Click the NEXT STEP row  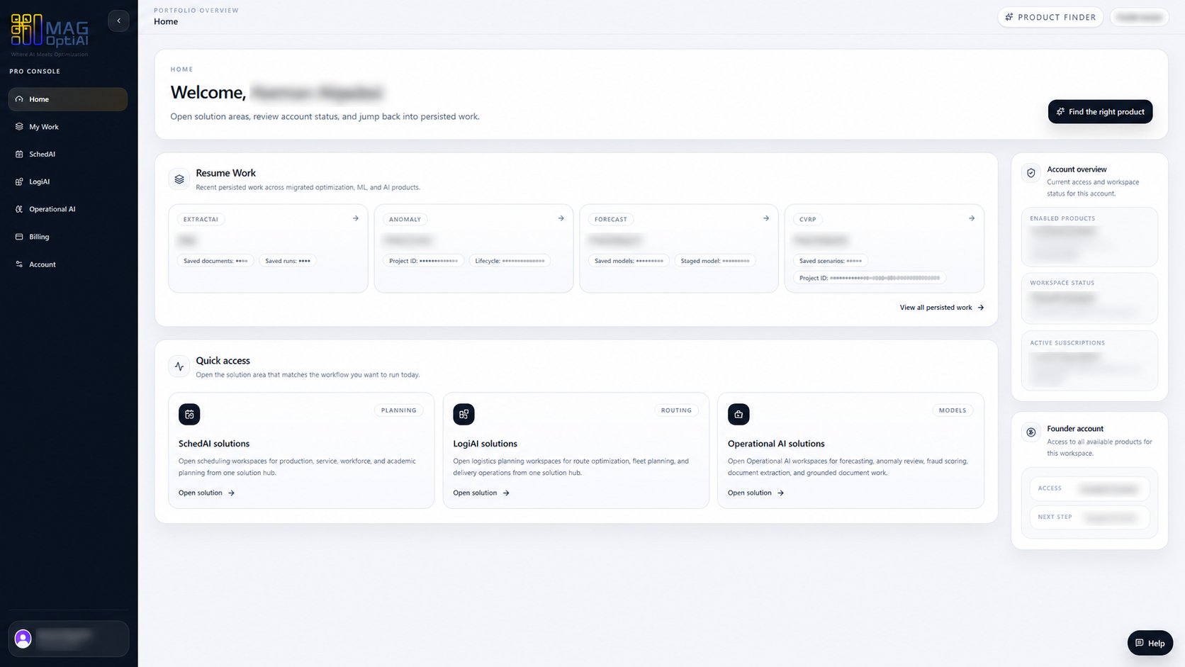tap(1089, 517)
